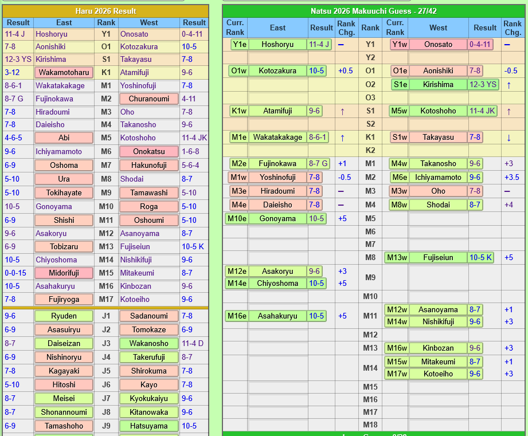Click Tamashoho button at J9 East
The height and width of the screenshot is (436, 528).
(x=64, y=426)
